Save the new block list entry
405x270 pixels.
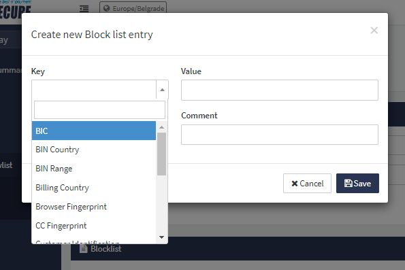358,183
